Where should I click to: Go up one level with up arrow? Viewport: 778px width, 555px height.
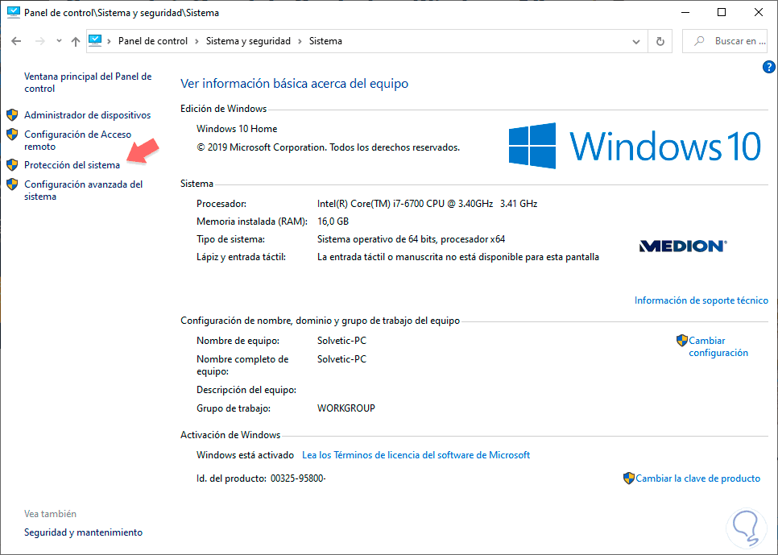click(x=76, y=41)
